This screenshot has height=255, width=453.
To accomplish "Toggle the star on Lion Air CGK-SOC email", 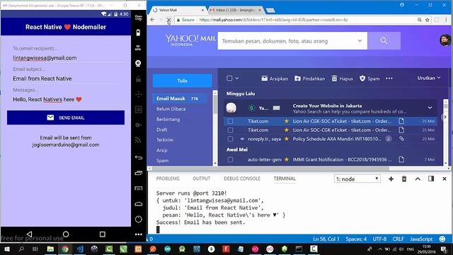I will (286, 121).
